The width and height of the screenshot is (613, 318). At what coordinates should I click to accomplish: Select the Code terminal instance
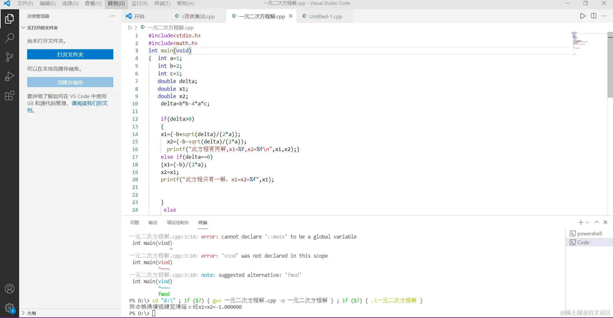pos(589,242)
